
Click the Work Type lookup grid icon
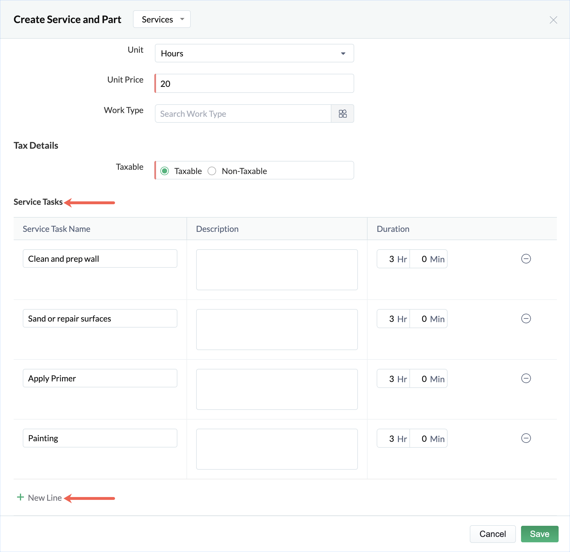pos(342,113)
